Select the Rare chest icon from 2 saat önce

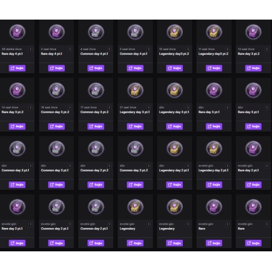click(57, 32)
